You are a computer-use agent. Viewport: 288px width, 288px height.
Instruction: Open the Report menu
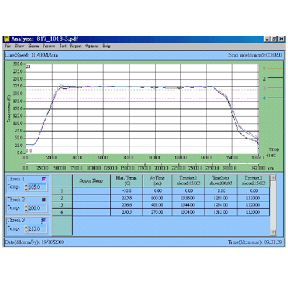tap(76, 46)
